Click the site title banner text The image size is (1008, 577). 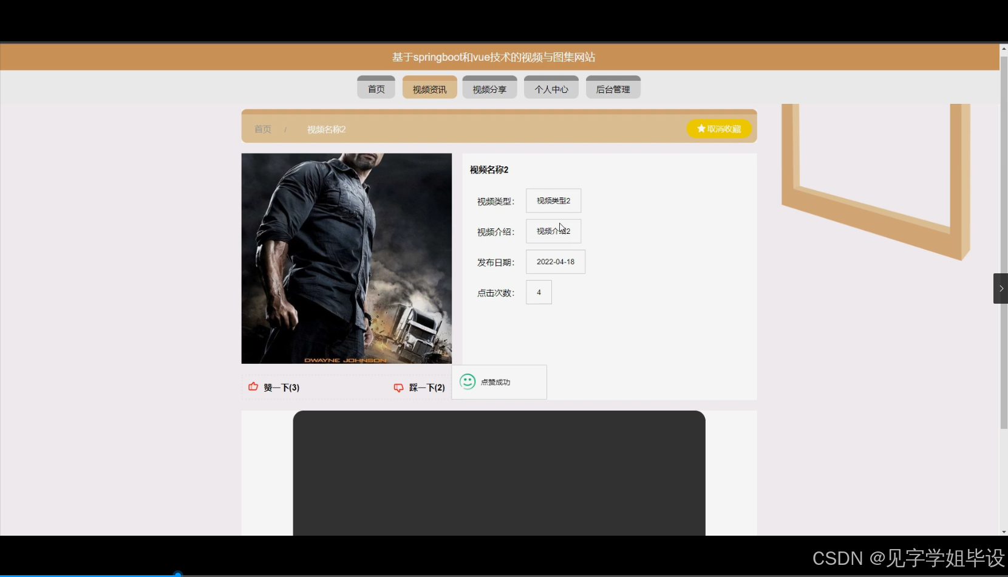[494, 57]
